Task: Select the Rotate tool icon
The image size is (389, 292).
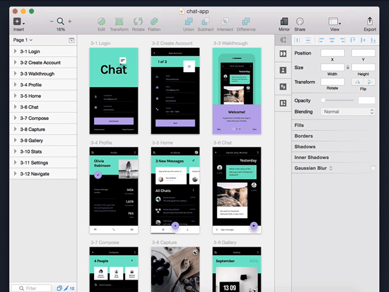Action: pos(137,21)
